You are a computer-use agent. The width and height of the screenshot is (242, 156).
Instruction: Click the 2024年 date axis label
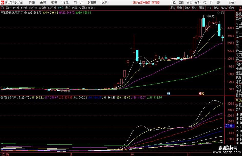pos(5,154)
